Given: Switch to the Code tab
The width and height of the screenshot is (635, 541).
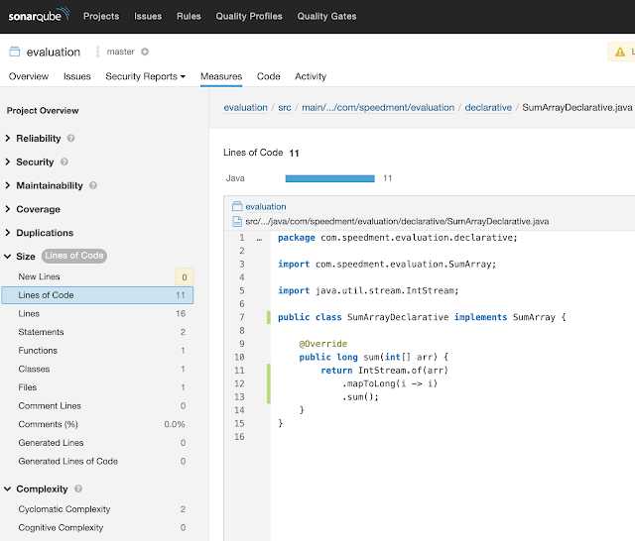Looking at the screenshot, I should click(269, 76).
